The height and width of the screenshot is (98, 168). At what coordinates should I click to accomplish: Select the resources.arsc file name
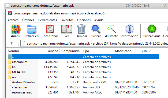[22, 92]
